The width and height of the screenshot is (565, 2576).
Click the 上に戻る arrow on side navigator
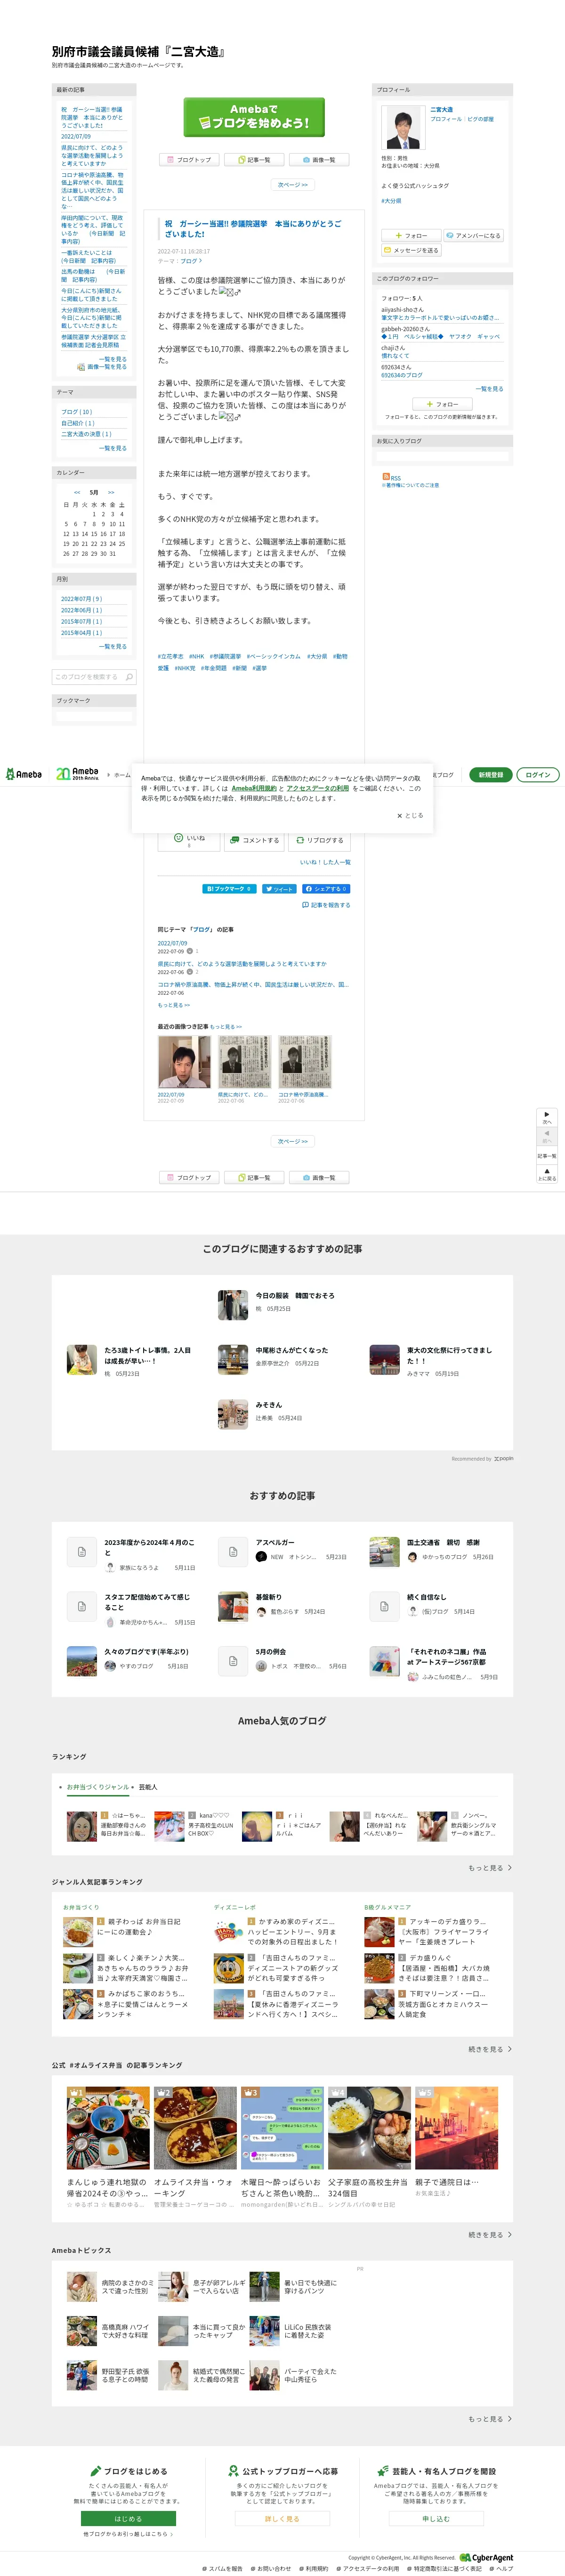click(547, 1174)
